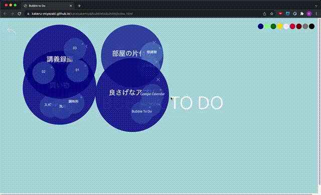Close the 良さげなア bubble with X
The image size is (321, 195).
(158, 79)
